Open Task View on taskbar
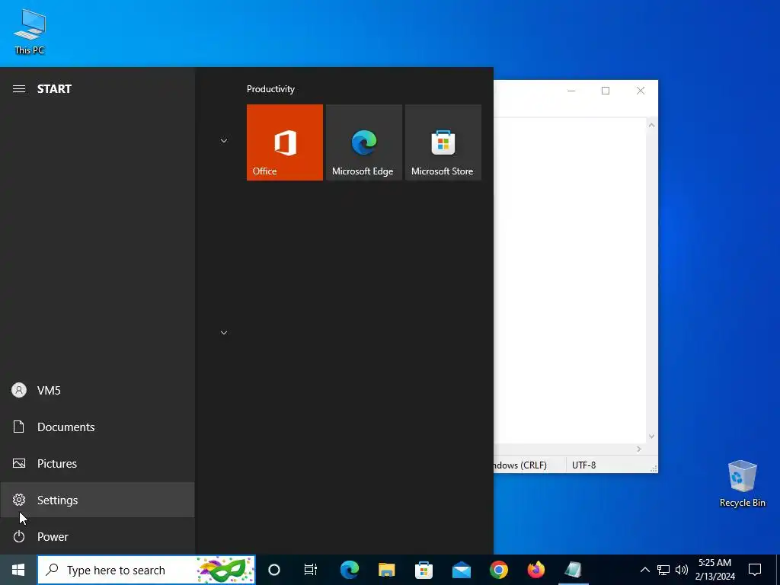780x585 pixels. click(x=311, y=570)
